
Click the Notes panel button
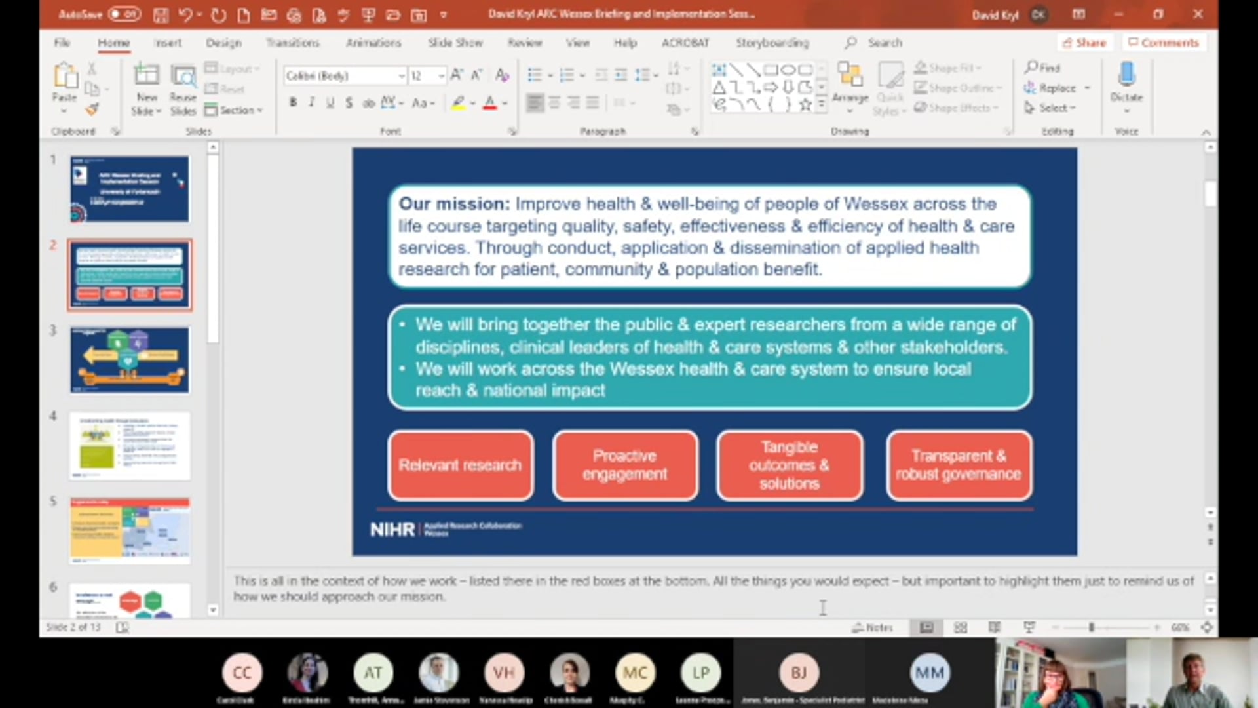[x=875, y=627]
